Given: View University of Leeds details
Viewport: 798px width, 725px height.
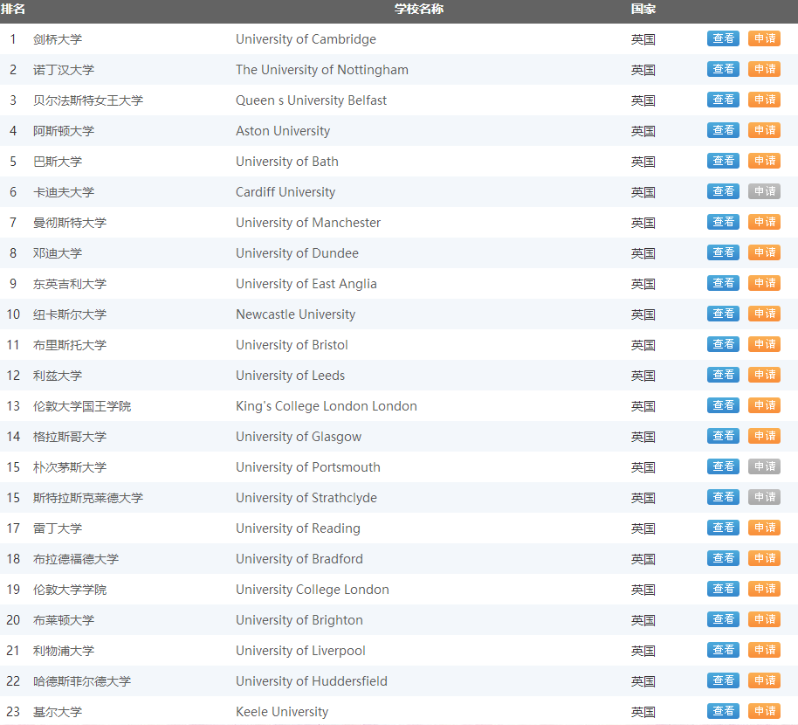Looking at the screenshot, I should pos(723,375).
